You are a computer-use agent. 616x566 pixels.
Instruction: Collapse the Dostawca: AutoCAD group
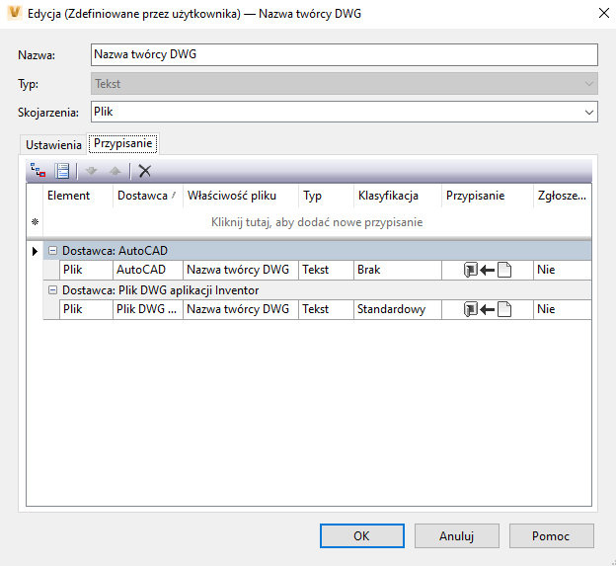(52, 250)
